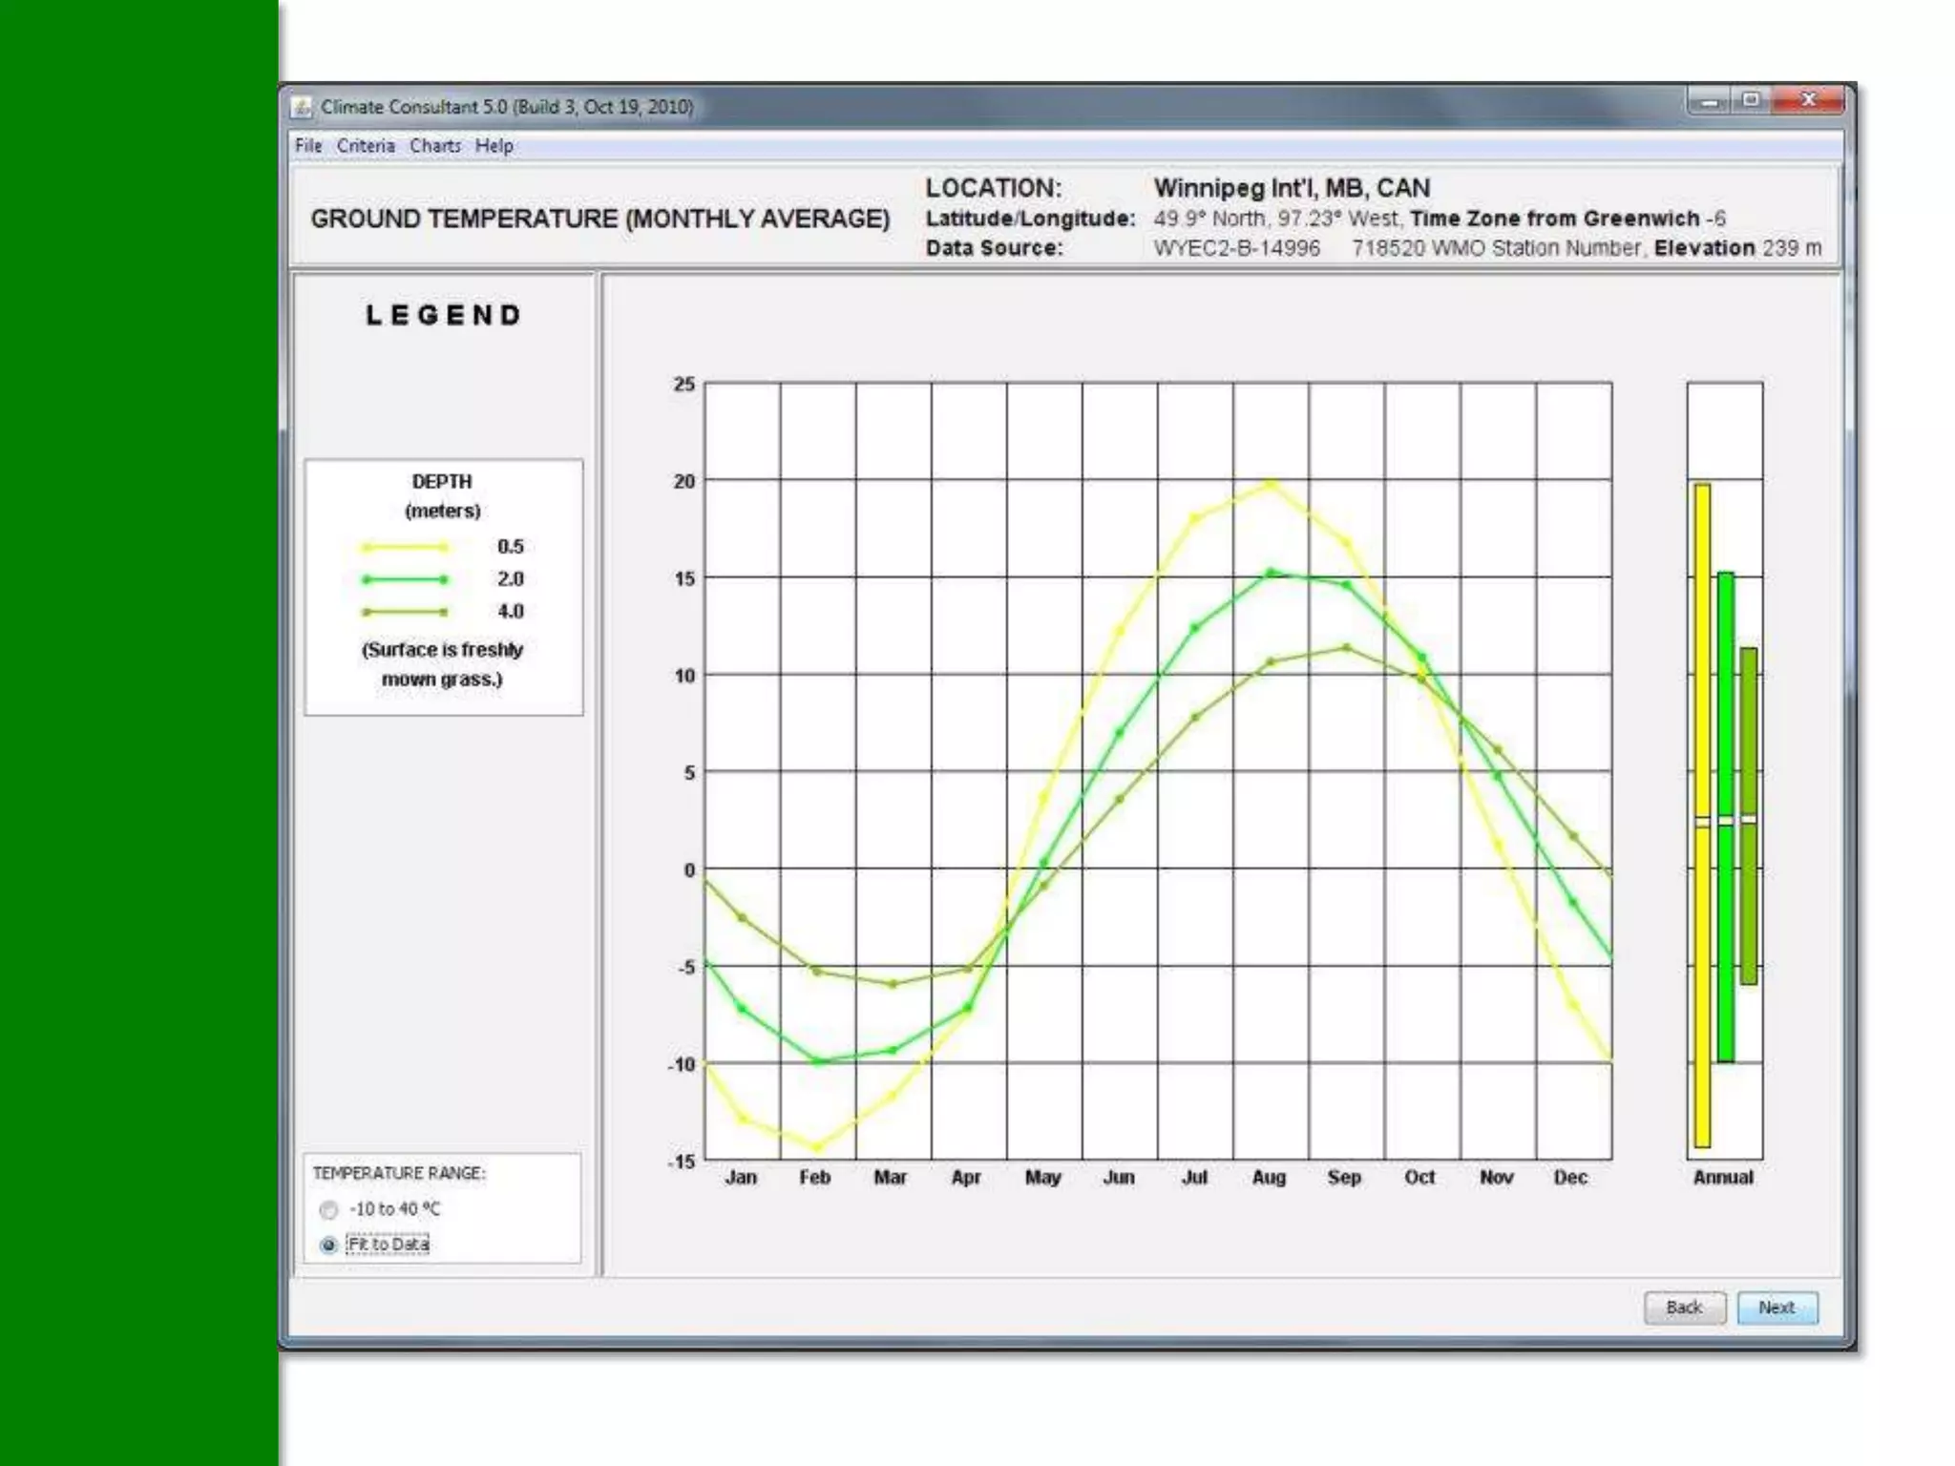Click the yellow annual range bar
The height and width of the screenshot is (1466, 1955).
click(1702, 668)
